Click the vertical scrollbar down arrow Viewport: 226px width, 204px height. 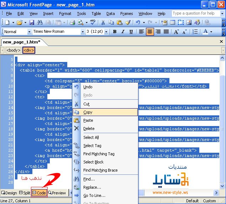point(222,186)
